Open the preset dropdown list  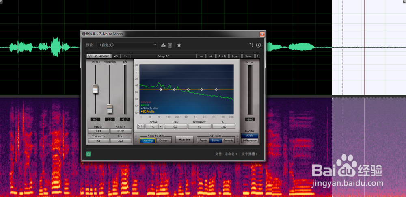(x=127, y=45)
